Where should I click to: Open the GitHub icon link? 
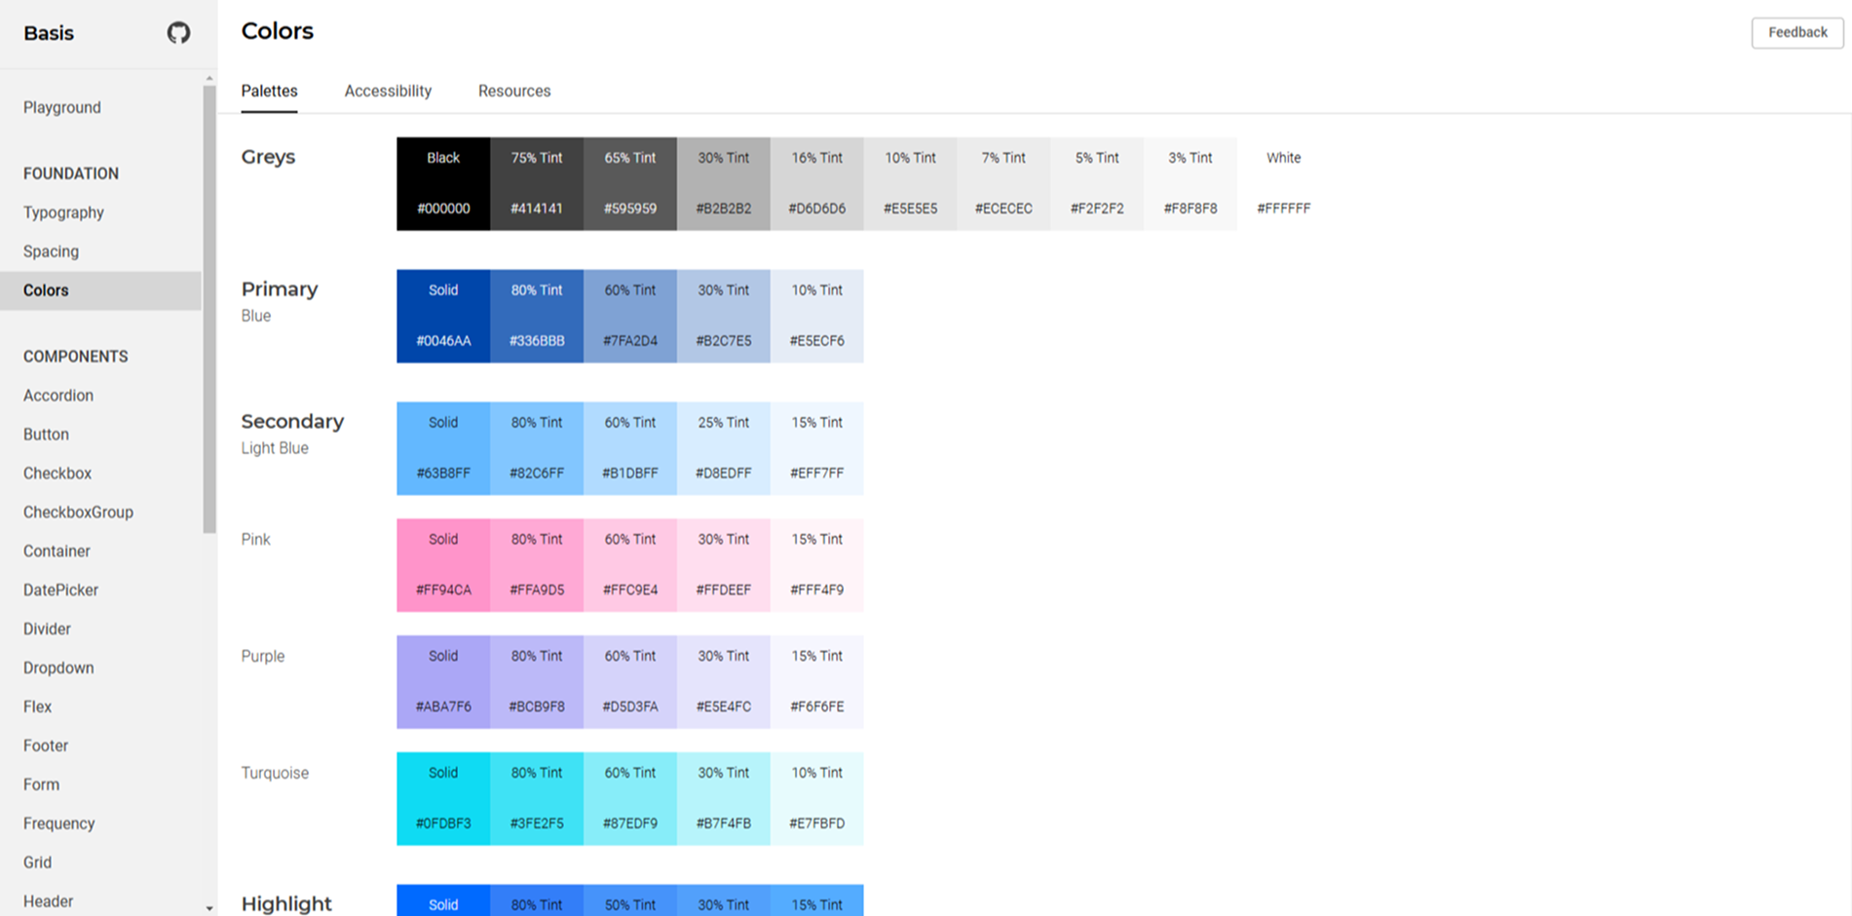[x=178, y=33]
